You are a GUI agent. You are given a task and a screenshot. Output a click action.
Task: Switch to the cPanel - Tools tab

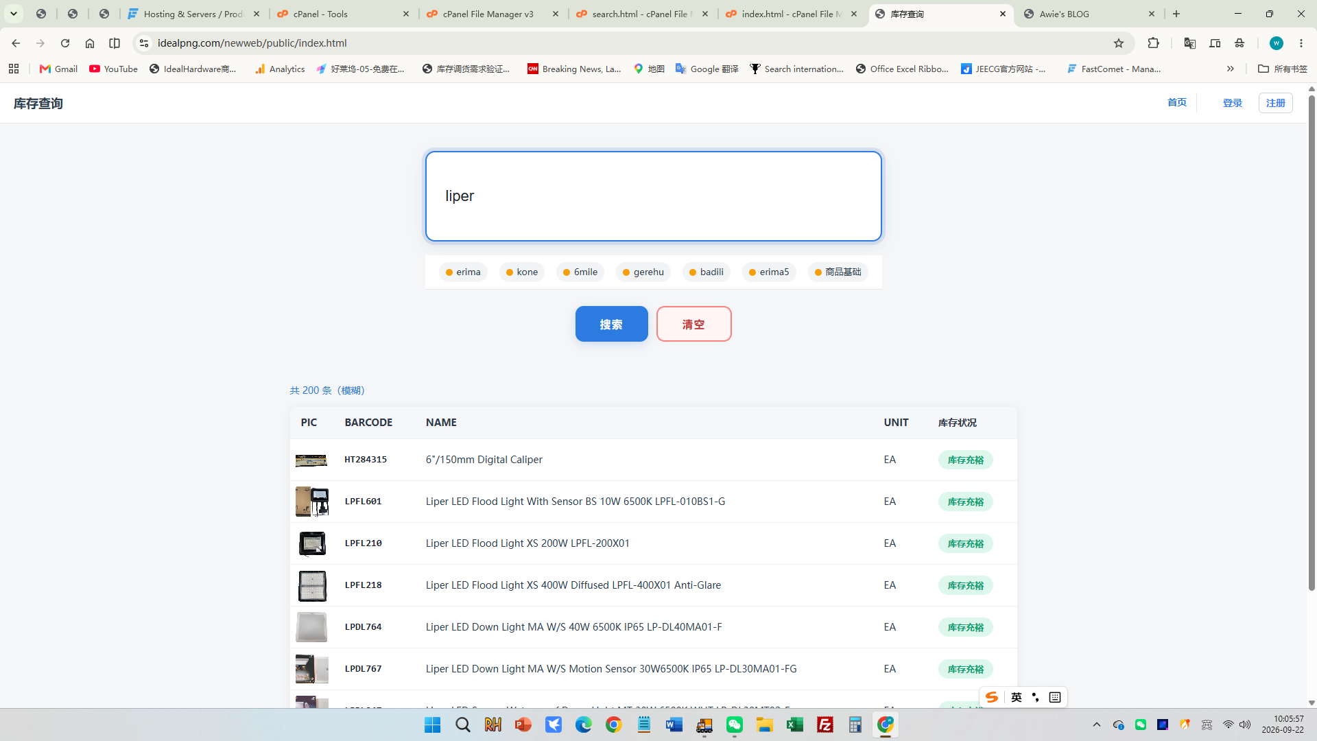coord(344,14)
